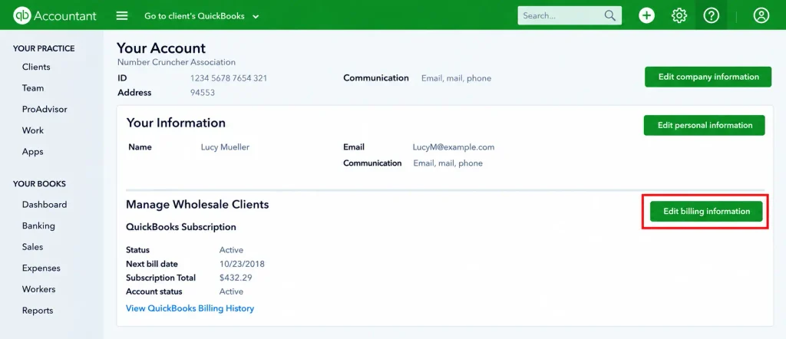Expand Go to client's QuickBooks dropdown

click(202, 16)
